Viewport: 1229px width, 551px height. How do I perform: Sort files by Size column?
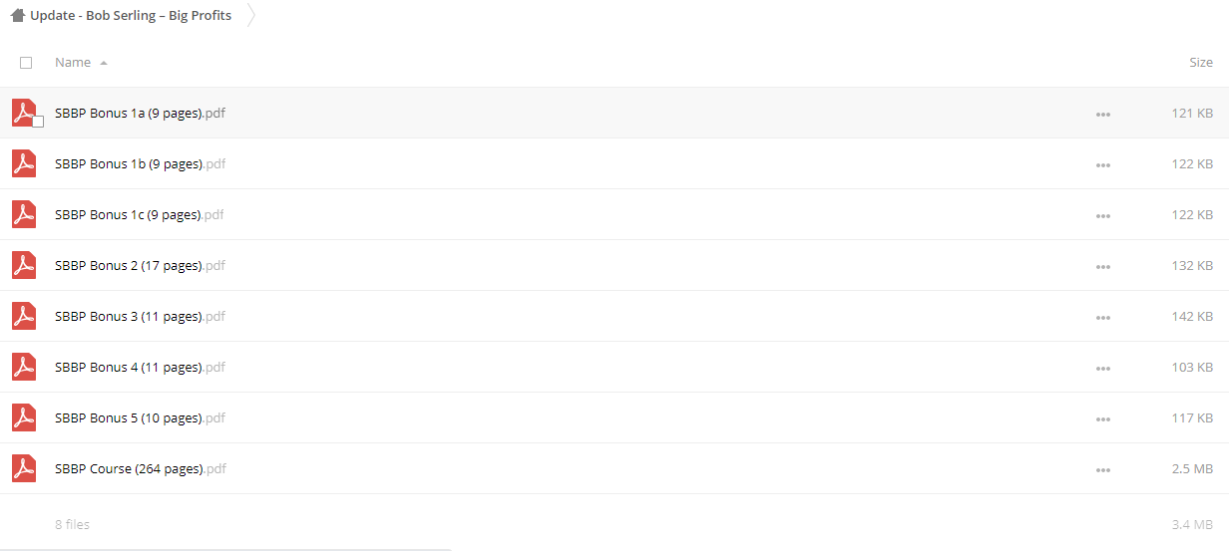click(x=1201, y=62)
